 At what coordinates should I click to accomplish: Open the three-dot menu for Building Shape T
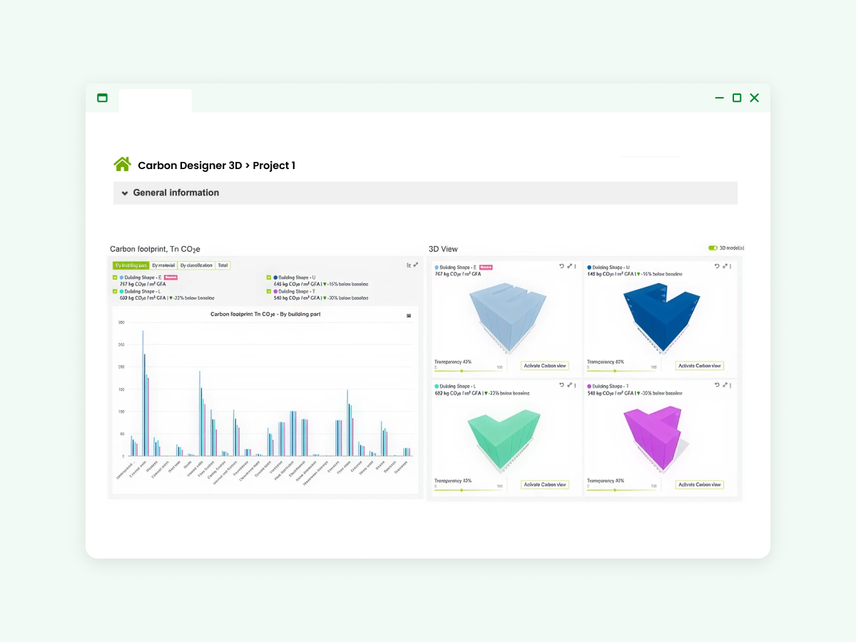[x=730, y=385]
